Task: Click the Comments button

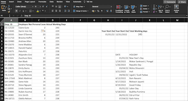Action: click(169, 2)
